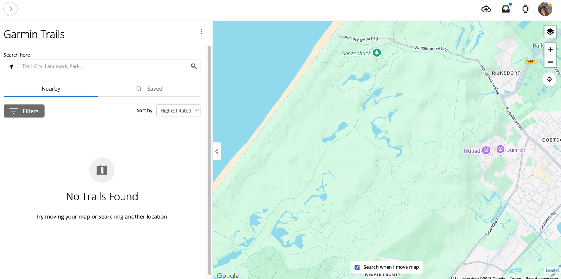Zoom in on the map
The height and width of the screenshot is (279, 561).
pyautogui.click(x=550, y=50)
